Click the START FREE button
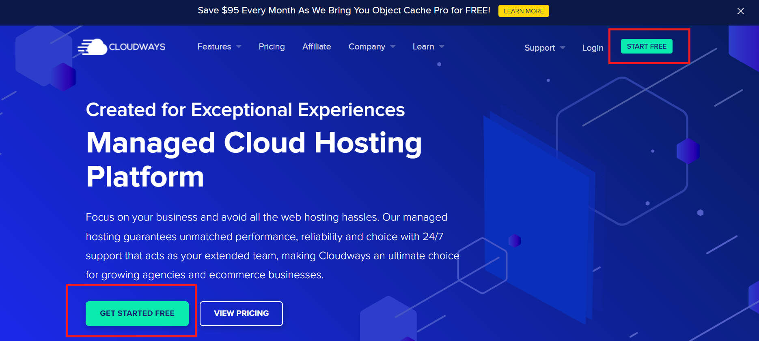Screen dimensions: 759x341 point(647,46)
